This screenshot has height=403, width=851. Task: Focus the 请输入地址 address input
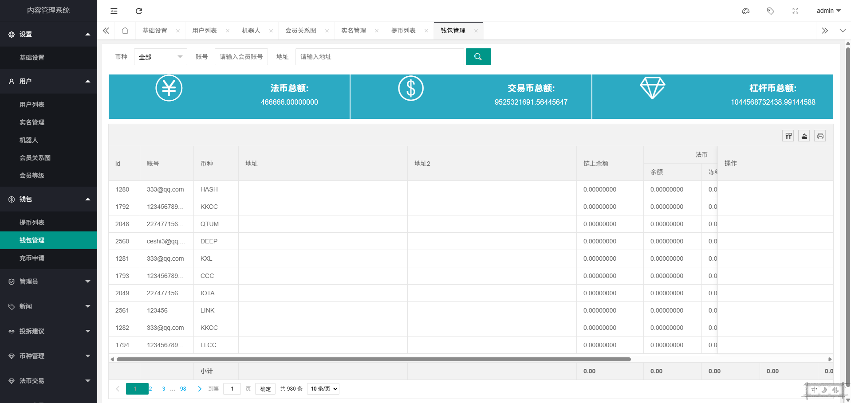tap(379, 57)
